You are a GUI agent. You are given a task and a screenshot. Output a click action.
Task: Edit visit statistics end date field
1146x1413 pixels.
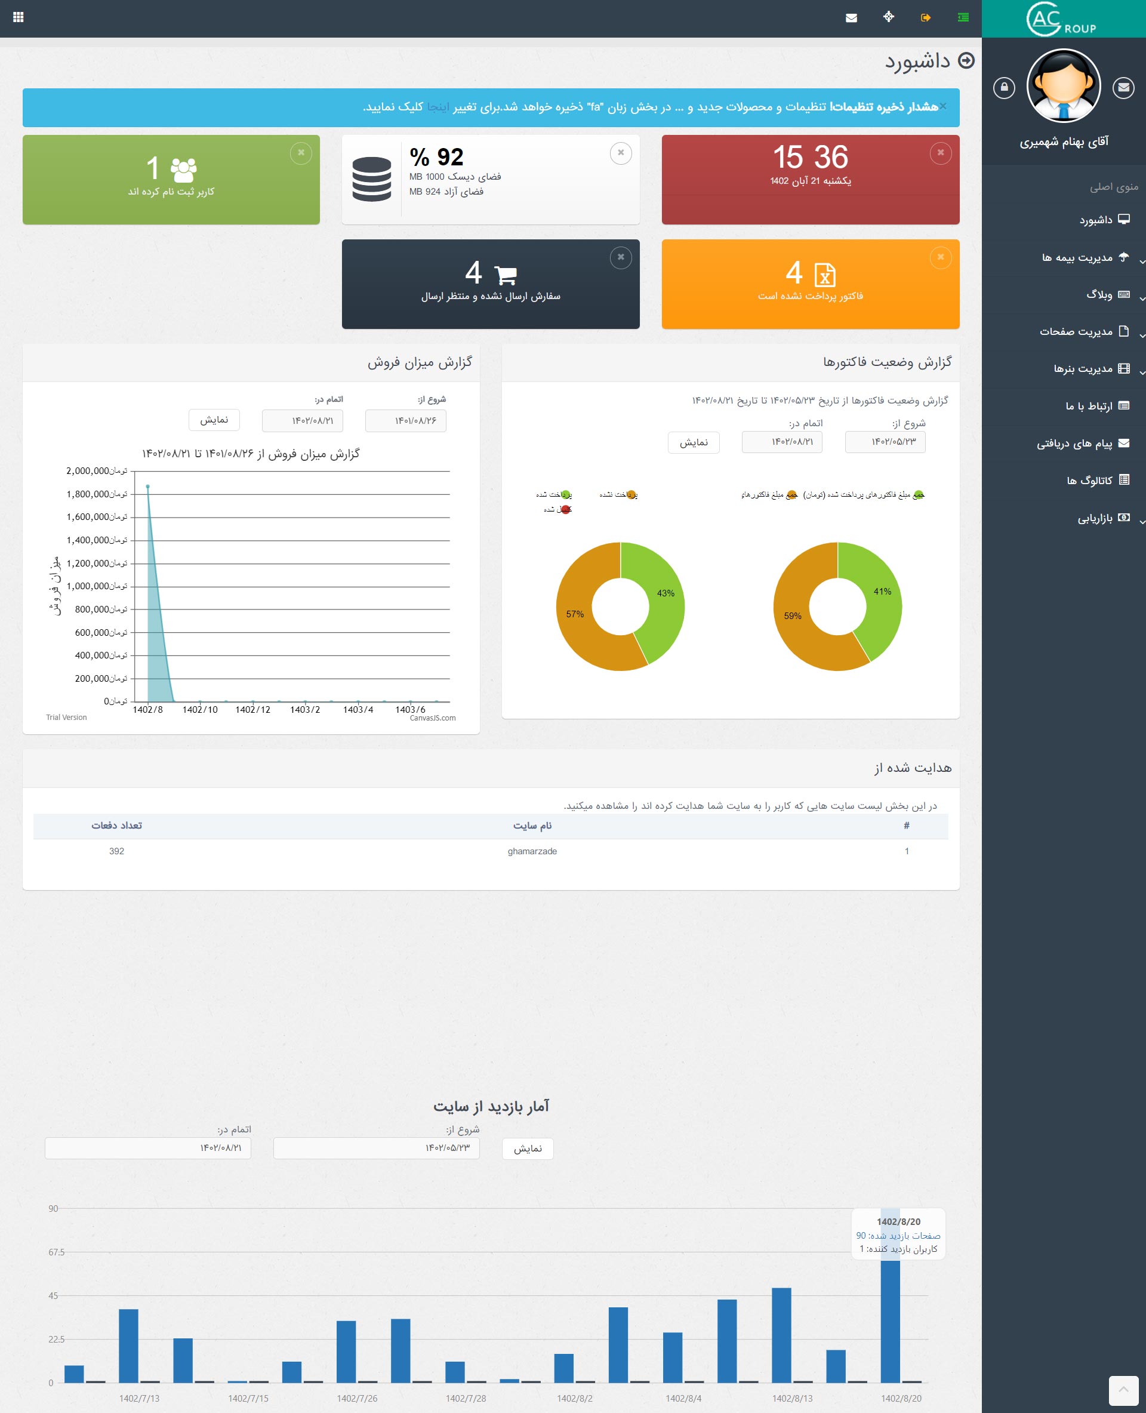148,1148
